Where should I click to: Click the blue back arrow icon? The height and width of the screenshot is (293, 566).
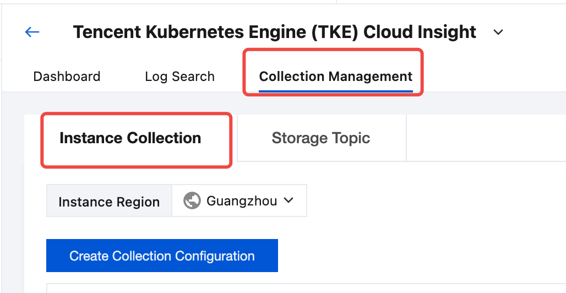(x=32, y=32)
